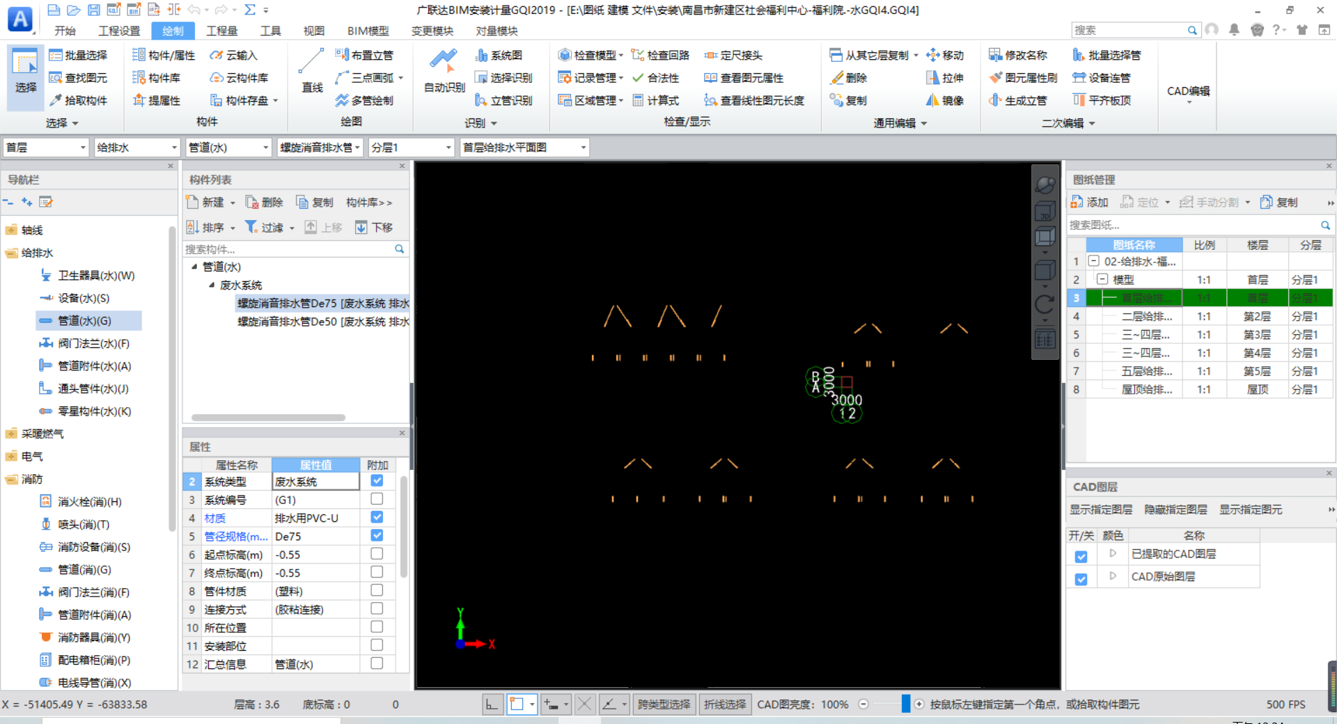
Task: Click 显示指定图元 button
Action: 1250,510
